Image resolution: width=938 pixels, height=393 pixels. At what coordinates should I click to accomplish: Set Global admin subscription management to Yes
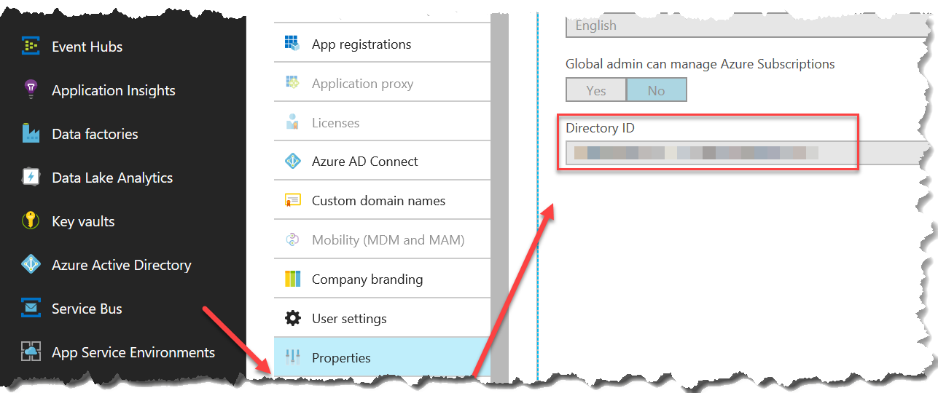click(596, 90)
